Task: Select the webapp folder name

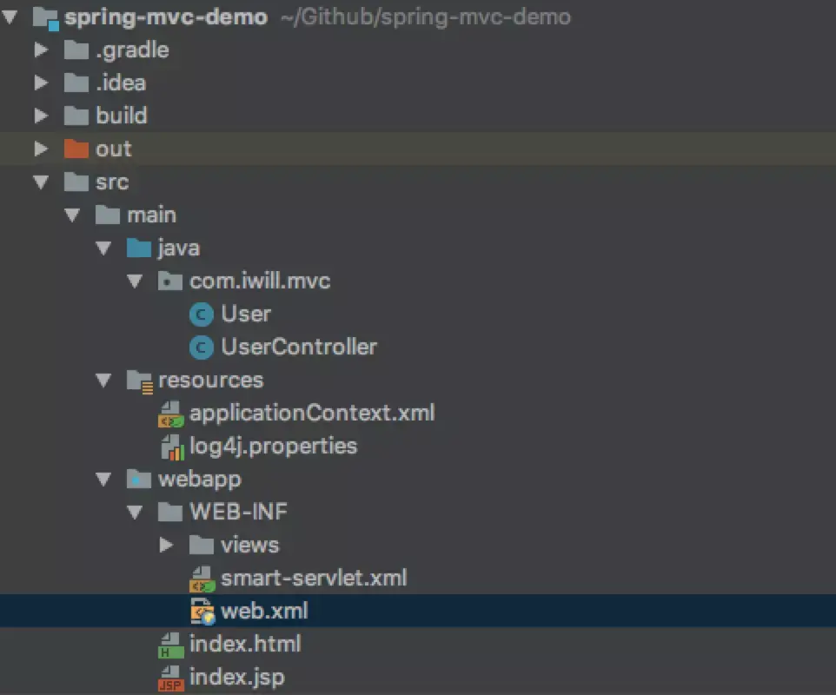Action: 199,480
